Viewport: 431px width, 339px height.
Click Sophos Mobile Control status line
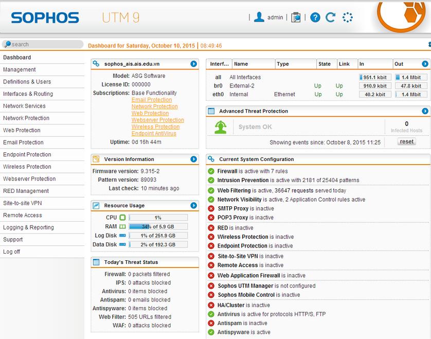(259, 295)
